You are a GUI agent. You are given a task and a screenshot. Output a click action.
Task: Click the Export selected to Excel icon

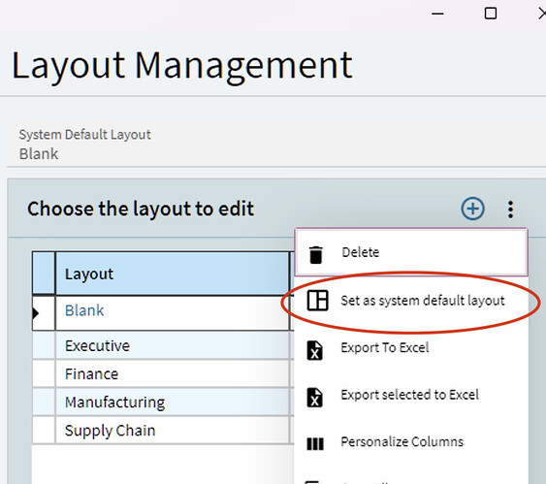[315, 398]
